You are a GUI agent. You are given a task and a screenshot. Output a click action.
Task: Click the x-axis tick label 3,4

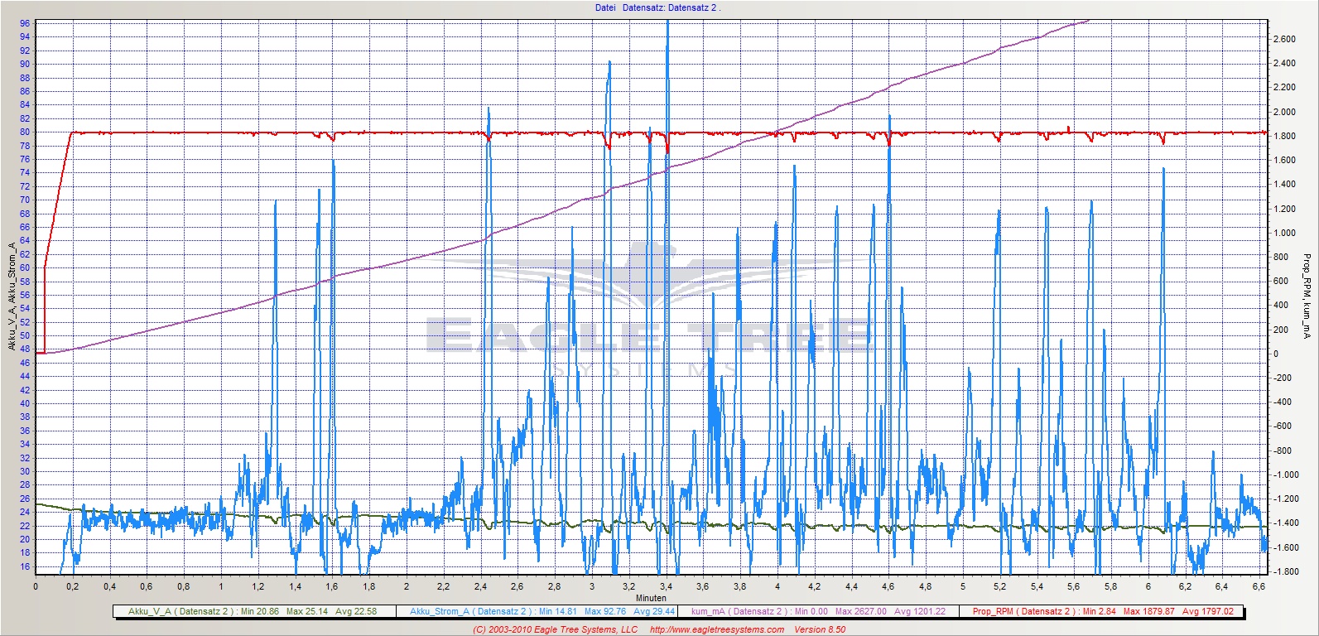click(665, 586)
